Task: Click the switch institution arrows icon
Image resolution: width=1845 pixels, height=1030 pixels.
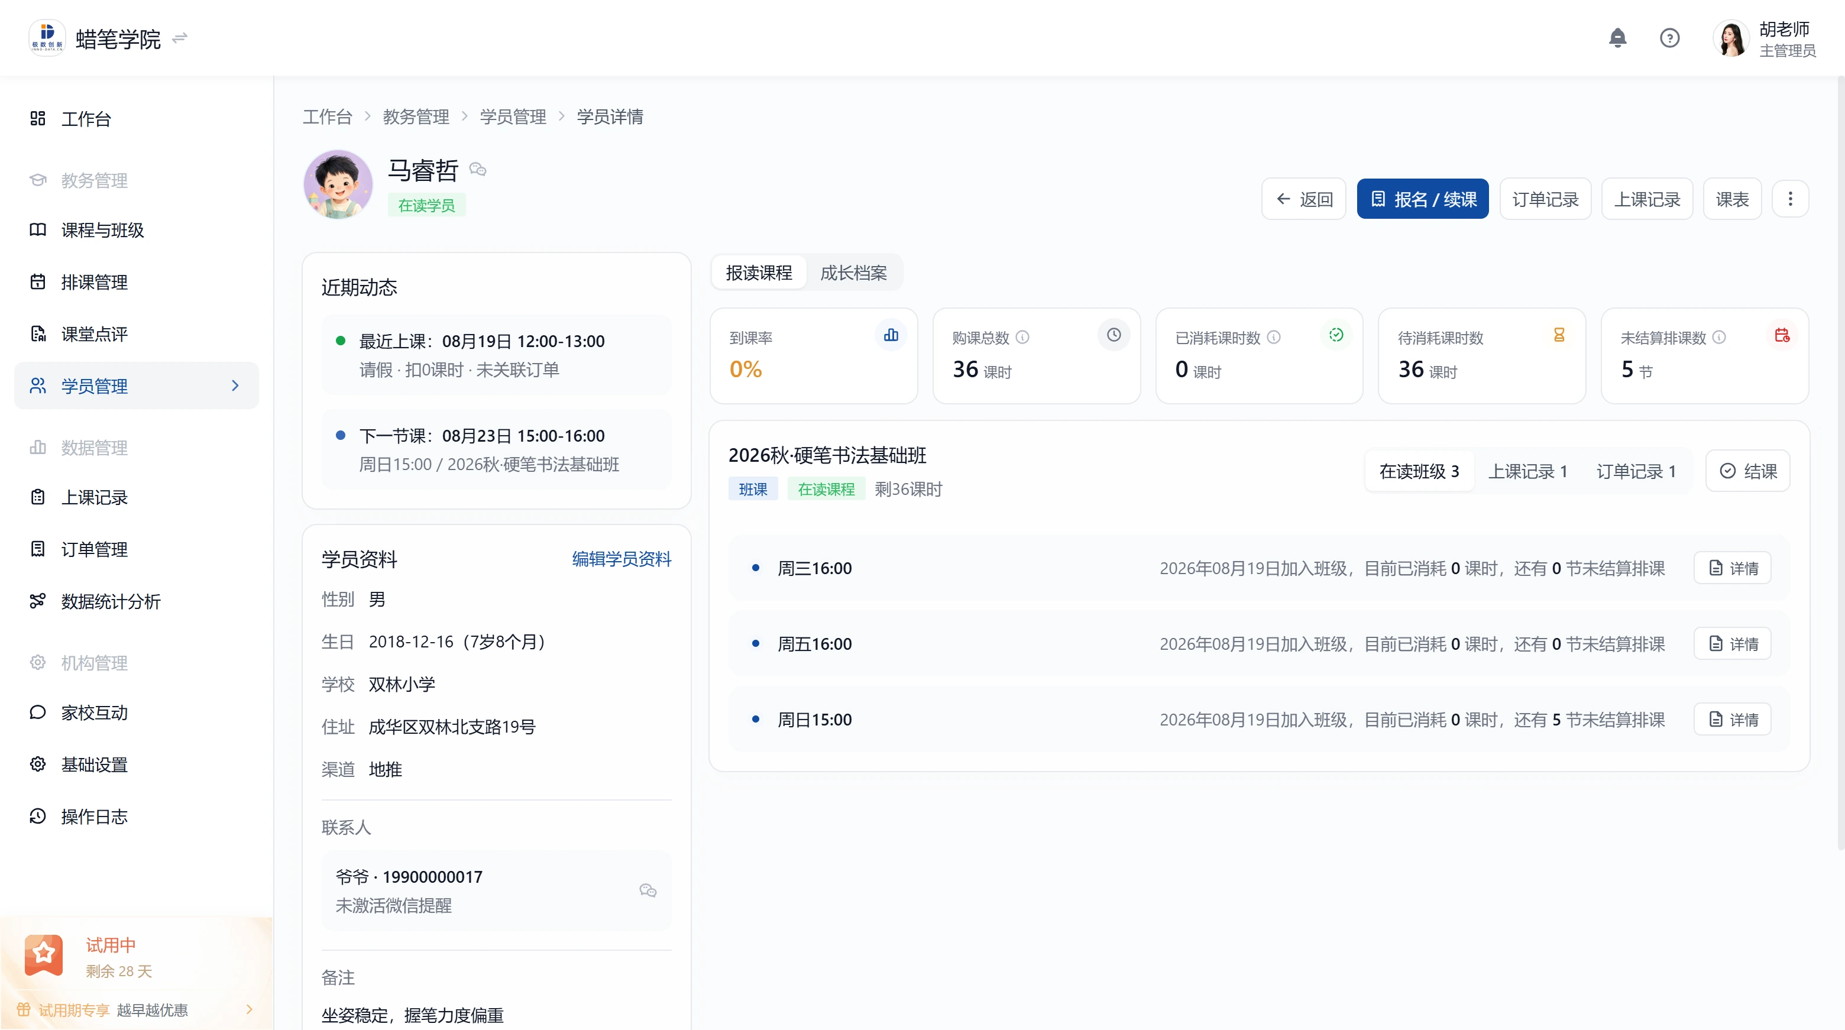Action: click(x=180, y=37)
